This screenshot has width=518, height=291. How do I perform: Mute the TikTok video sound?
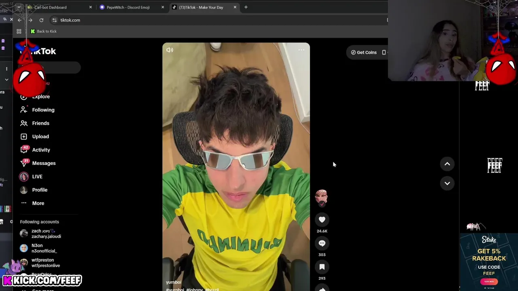[x=170, y=50]
